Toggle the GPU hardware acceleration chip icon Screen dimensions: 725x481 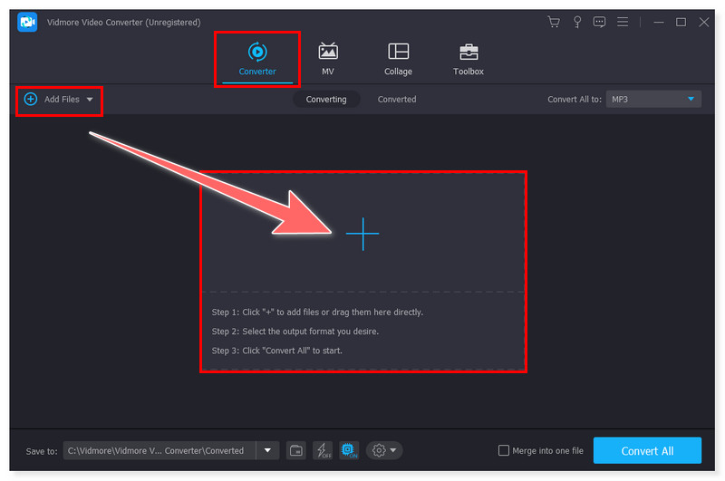(348, 450)
